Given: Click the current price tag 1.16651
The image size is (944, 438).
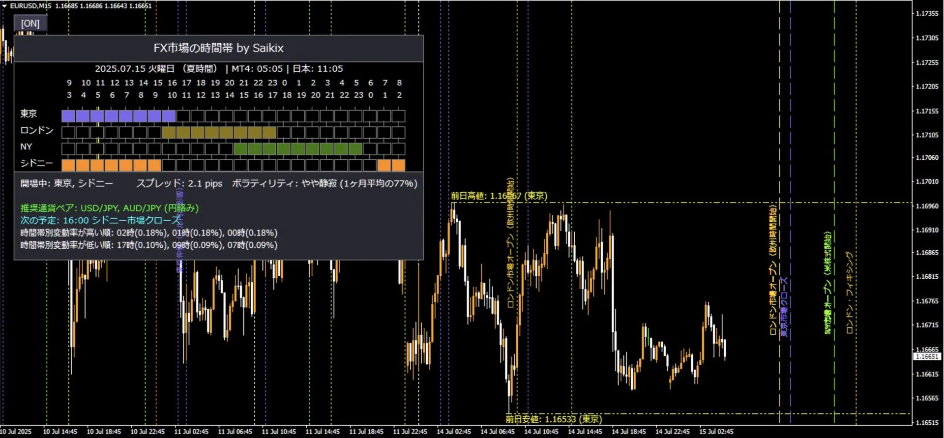Looking at the screenshot, I should click(927, 356).
